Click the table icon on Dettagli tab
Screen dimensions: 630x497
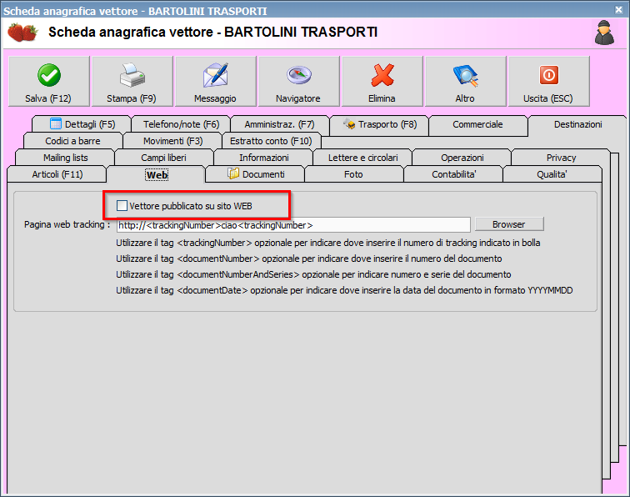(56, 123)
